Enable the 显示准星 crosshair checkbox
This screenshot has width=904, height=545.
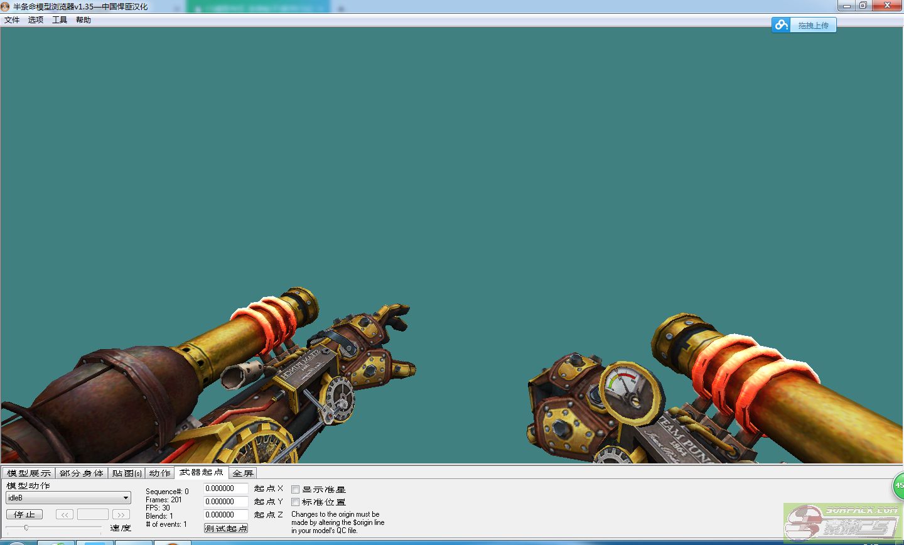pos(296,489)
